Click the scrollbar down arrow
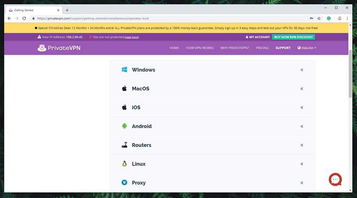Image resolution: width=357 pixels, height=198 pixels. pos(350,190)
